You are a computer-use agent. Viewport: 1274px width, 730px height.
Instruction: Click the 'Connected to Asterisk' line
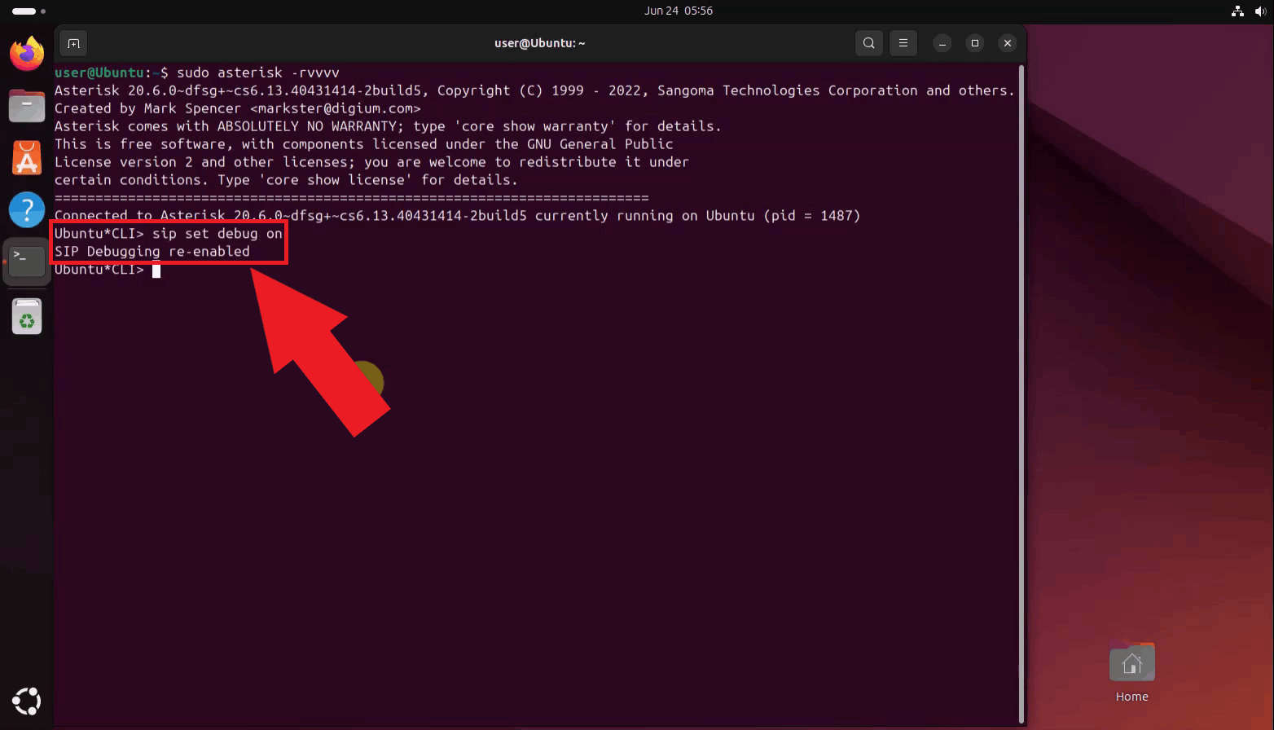[x=458, y=216]
